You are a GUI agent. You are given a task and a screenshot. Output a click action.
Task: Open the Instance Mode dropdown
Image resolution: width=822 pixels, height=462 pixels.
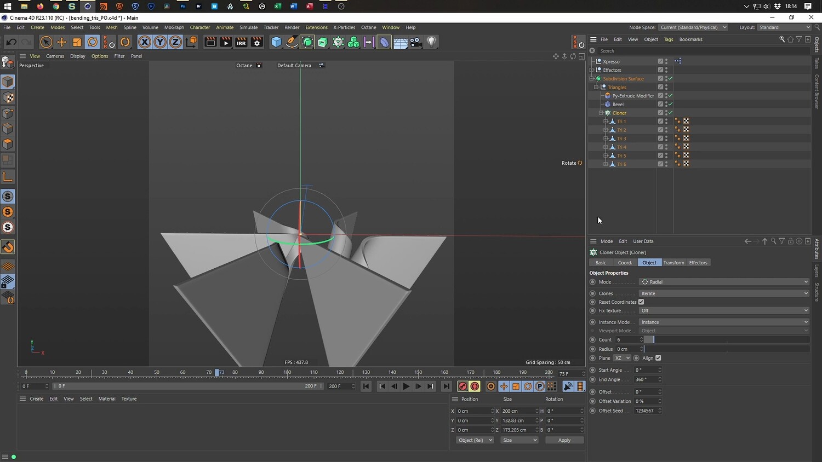[x=724, y=322]
